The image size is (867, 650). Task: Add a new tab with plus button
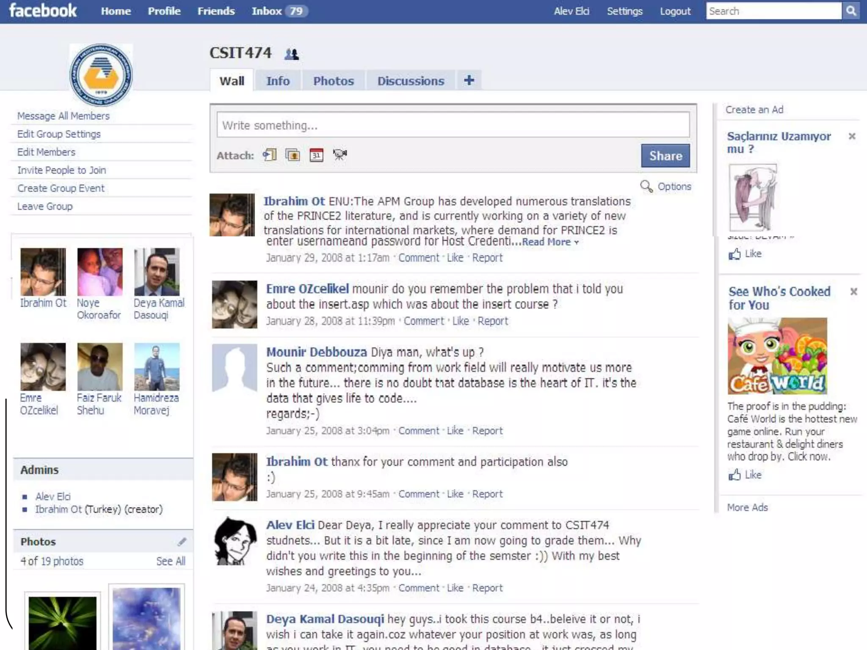(x=469, y=80)
